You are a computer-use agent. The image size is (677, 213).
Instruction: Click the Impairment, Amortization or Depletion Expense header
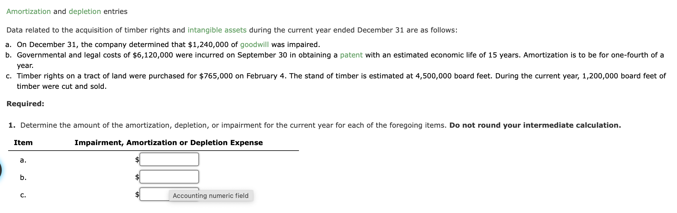(x=168, y=142)
